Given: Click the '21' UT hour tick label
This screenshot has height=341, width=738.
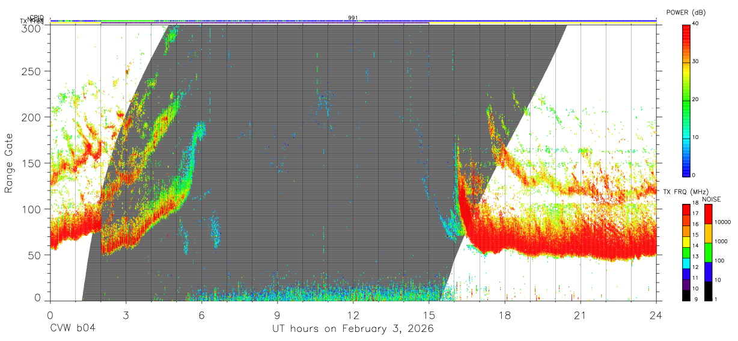Looking at the screenshot, I should [580, 315].
